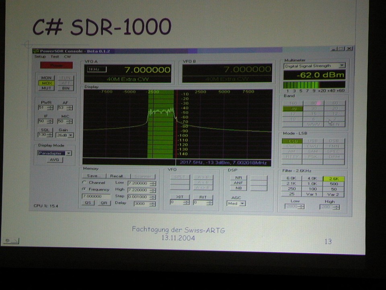Select the 25 Hz filter
The width and height of the screenshot is (386, 290).
click(x=291, y=194)
